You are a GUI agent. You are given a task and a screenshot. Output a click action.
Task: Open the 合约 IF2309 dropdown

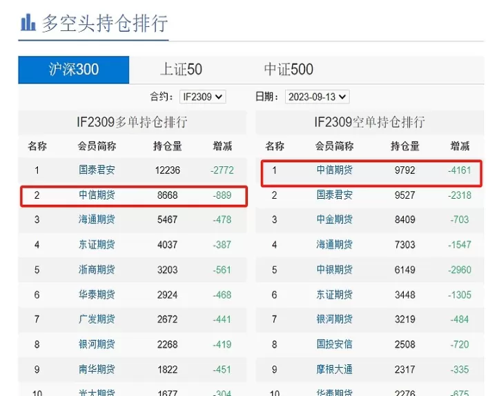[x=203, y=97]
